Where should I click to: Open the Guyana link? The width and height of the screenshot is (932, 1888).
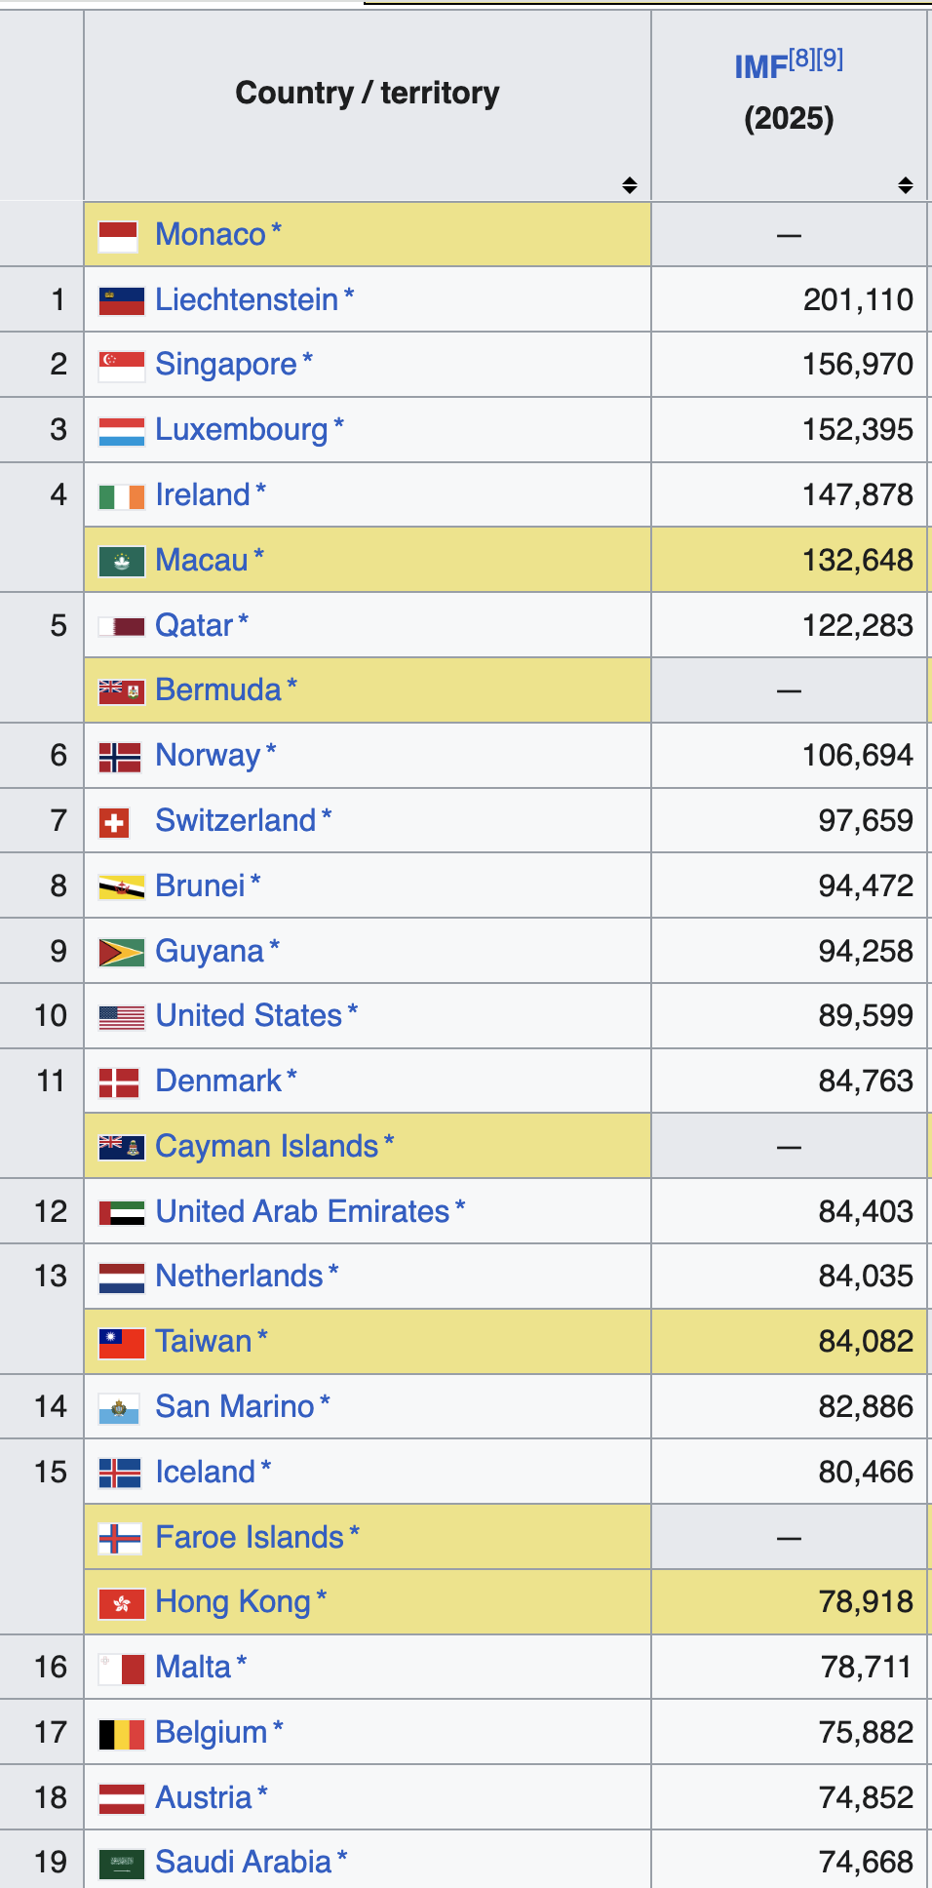point(210,952)
